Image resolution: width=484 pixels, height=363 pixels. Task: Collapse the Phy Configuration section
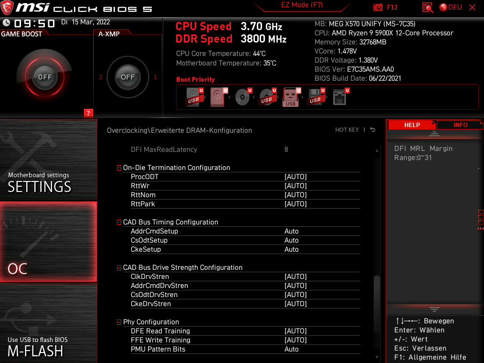tap(119, 322)
